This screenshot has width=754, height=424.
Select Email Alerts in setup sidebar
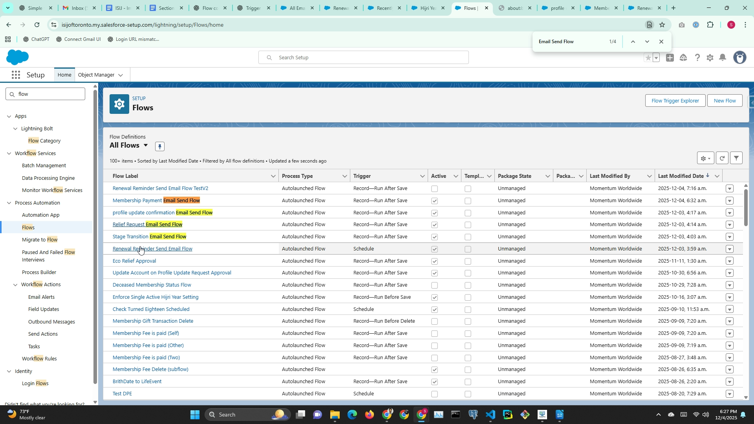point(41,297)
